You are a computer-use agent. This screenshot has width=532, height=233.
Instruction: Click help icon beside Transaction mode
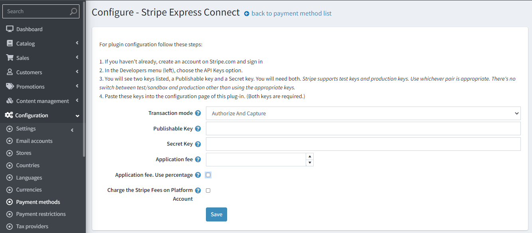198,113
